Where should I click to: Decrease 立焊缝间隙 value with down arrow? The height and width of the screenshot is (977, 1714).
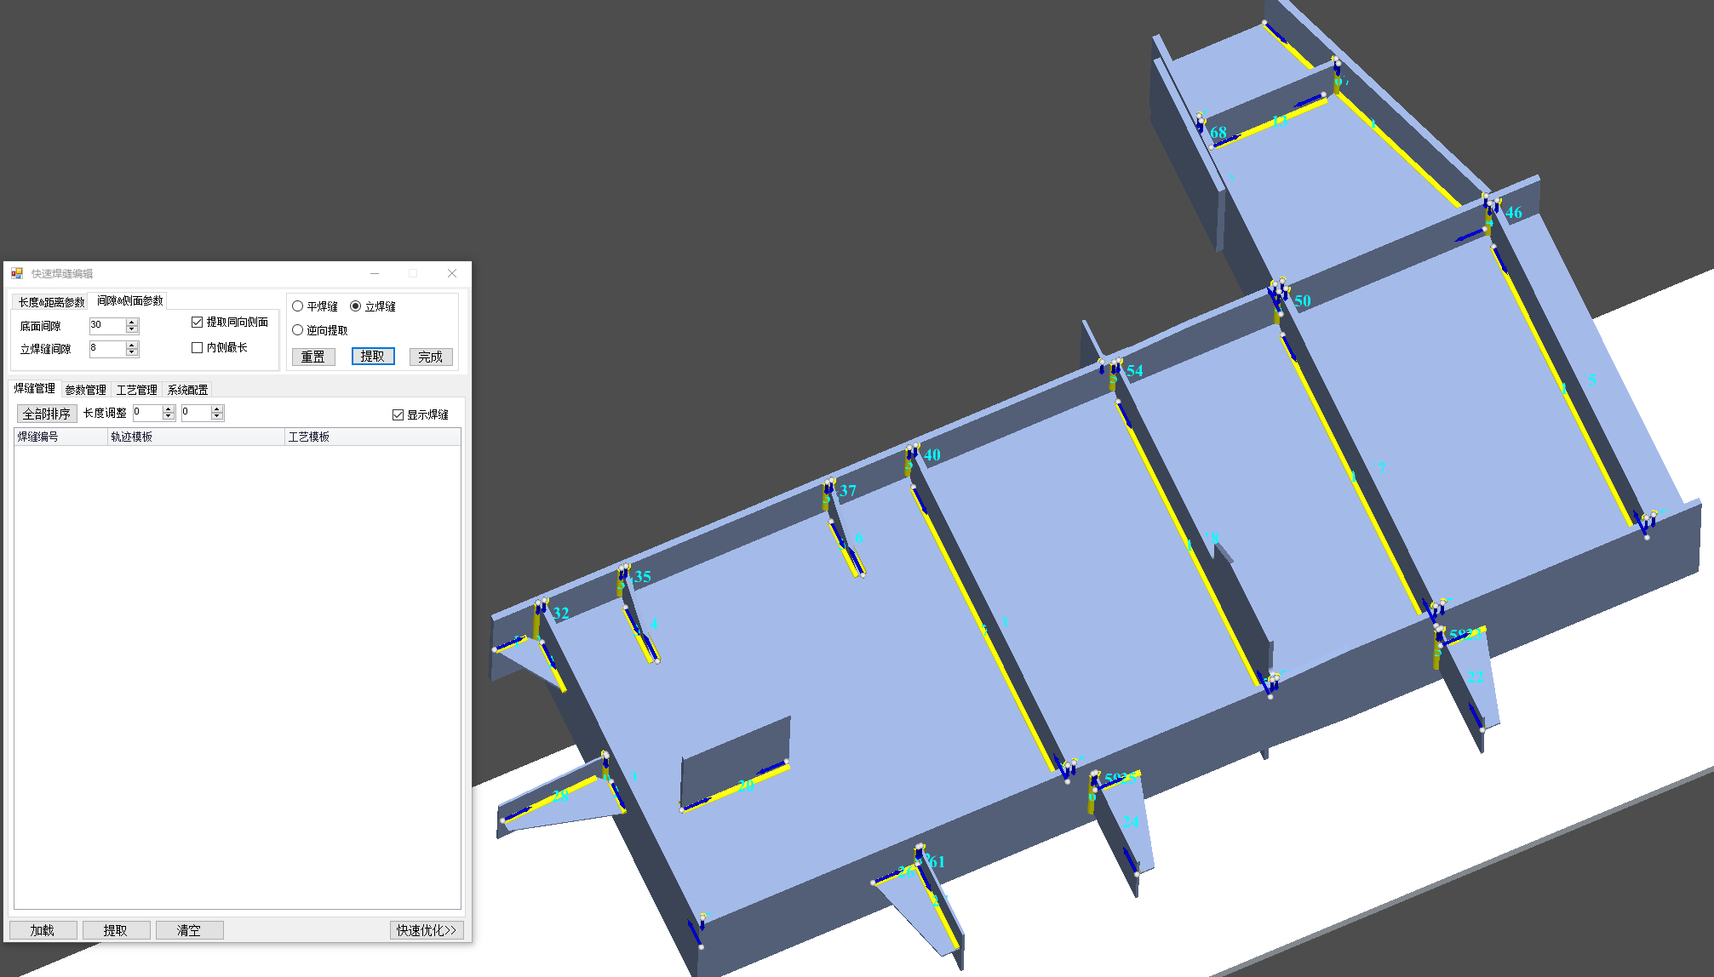click(x=132, y=352)
